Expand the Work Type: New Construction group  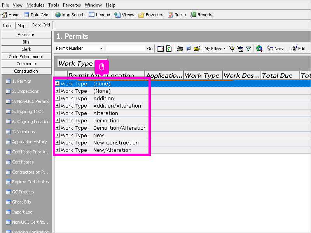pos(57,142)
